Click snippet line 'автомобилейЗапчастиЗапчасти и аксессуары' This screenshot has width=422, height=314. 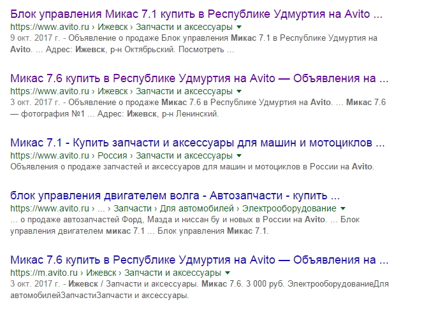[99, 296]
